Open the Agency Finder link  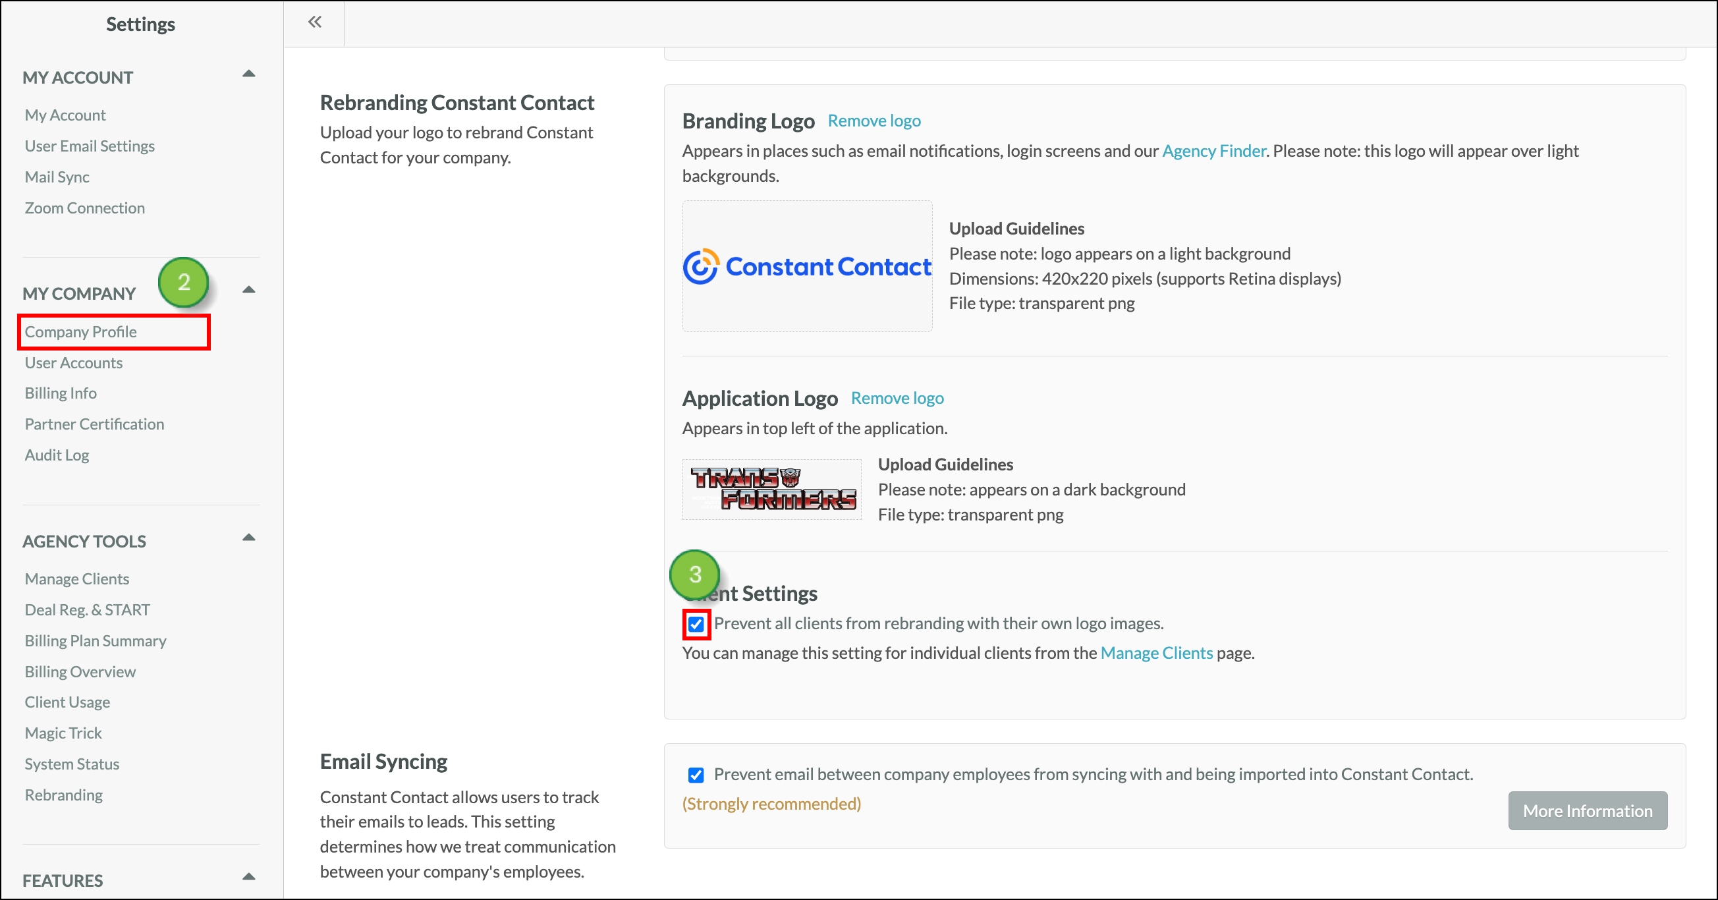1213,151
